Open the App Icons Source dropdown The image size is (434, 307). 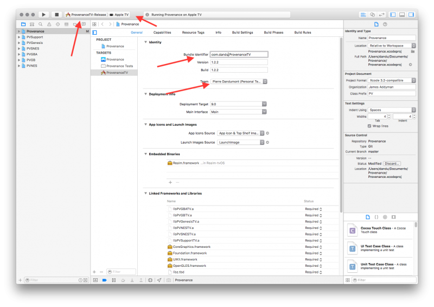click(x=241, y=133)
